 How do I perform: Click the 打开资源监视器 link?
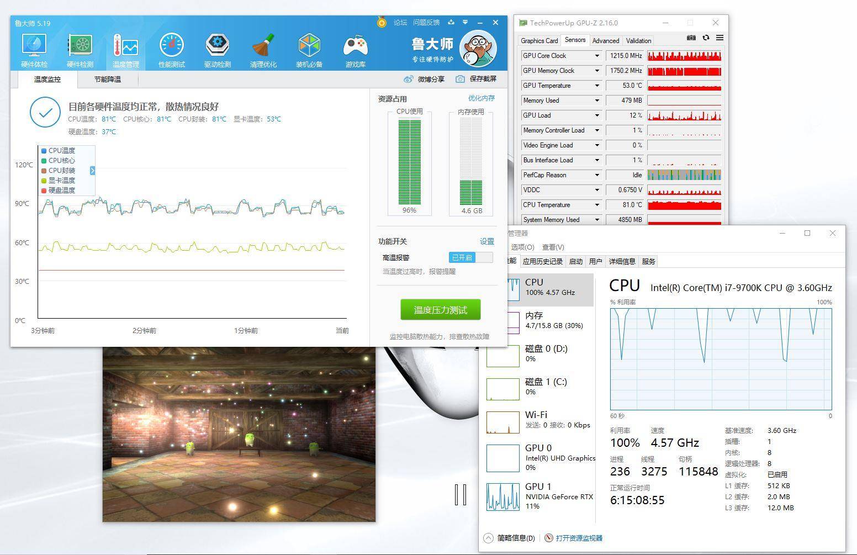click(579, 538)
